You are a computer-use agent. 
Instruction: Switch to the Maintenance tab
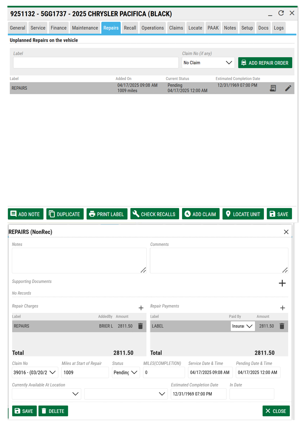[x=85, y=28]
